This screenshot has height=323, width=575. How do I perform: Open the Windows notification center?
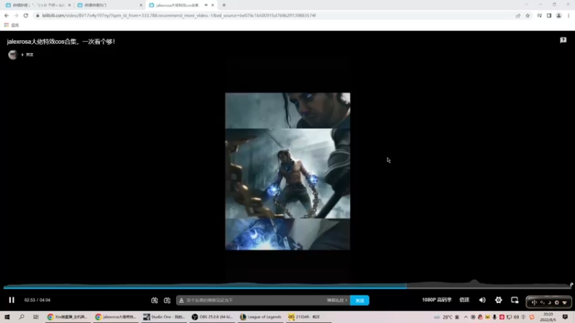[x=565, y=317]
